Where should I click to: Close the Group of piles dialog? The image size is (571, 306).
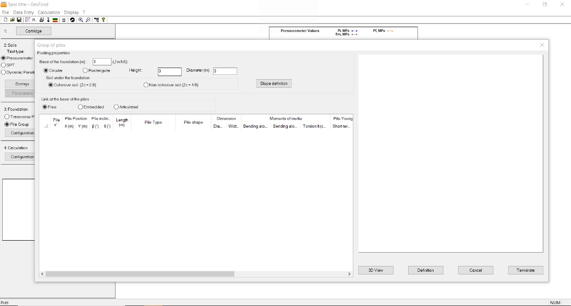click(542, 45)
